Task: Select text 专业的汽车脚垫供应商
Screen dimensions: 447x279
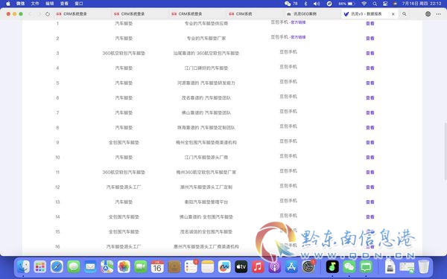Action: pos(206,23)
